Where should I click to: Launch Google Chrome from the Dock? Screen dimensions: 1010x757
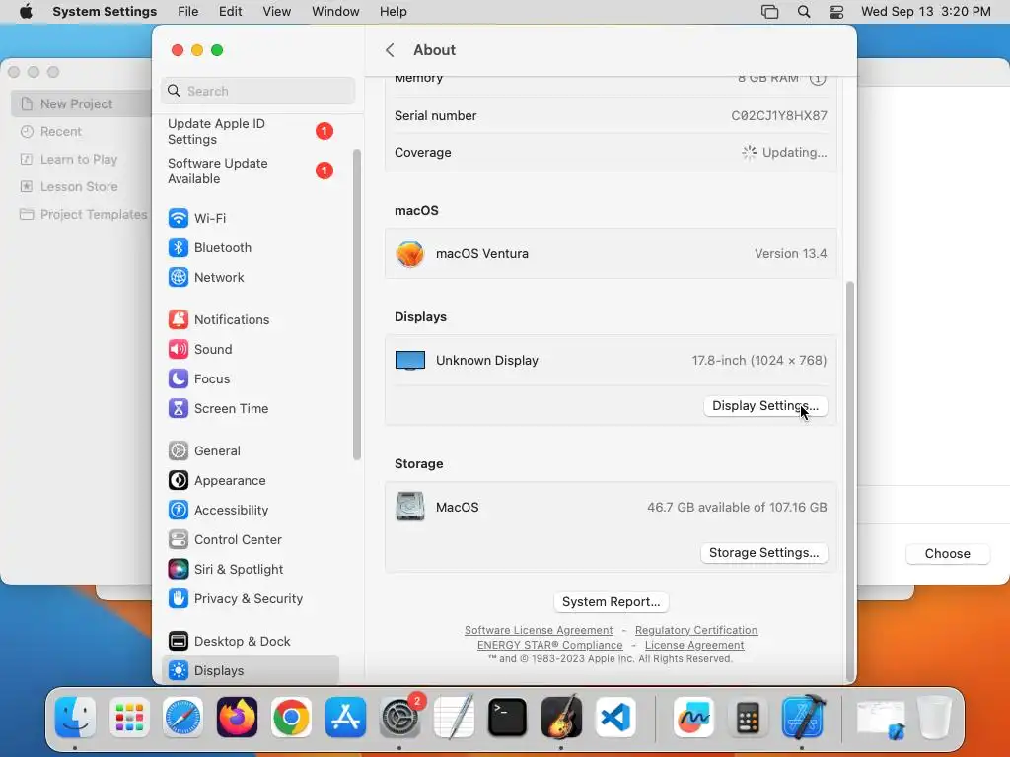point(291,718)
